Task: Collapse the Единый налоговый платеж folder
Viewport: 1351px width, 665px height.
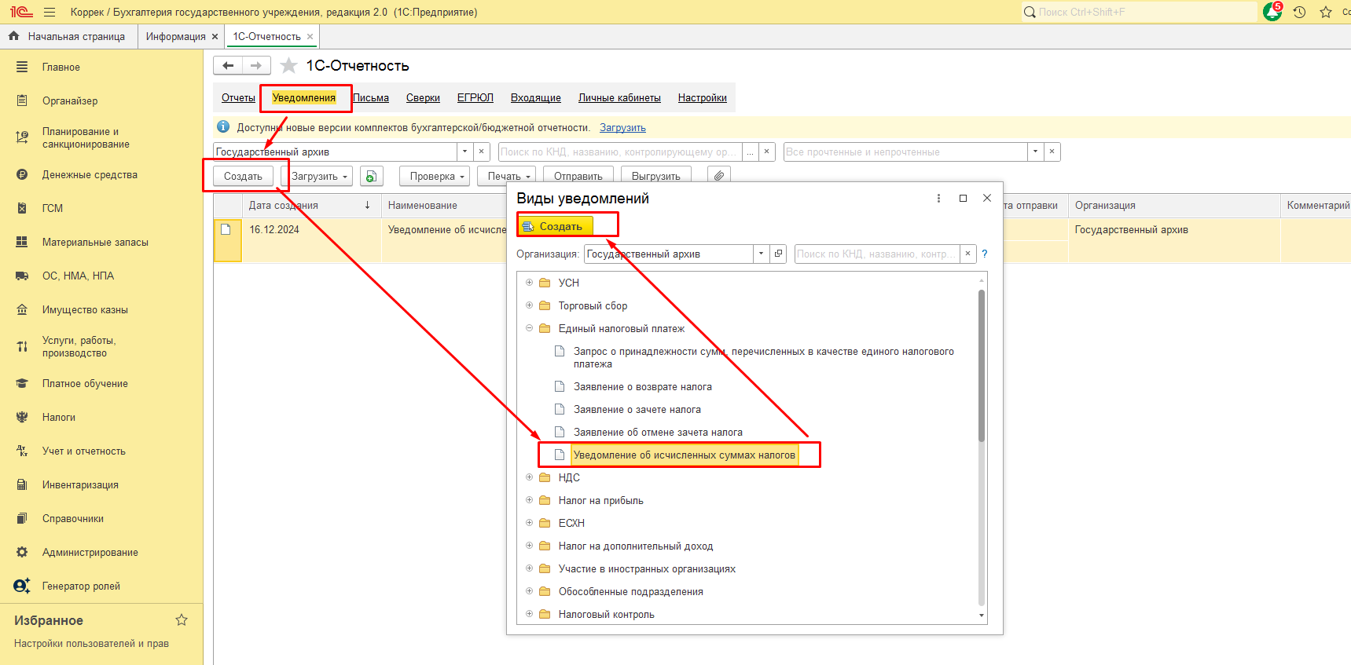Action: [x=529, y=328]
